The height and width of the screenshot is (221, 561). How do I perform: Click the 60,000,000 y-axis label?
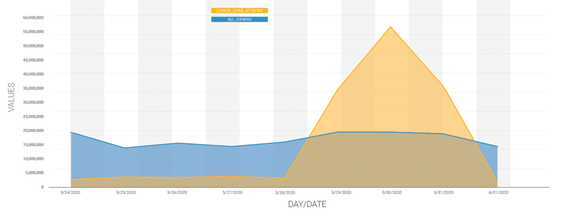tap(32, 17)
